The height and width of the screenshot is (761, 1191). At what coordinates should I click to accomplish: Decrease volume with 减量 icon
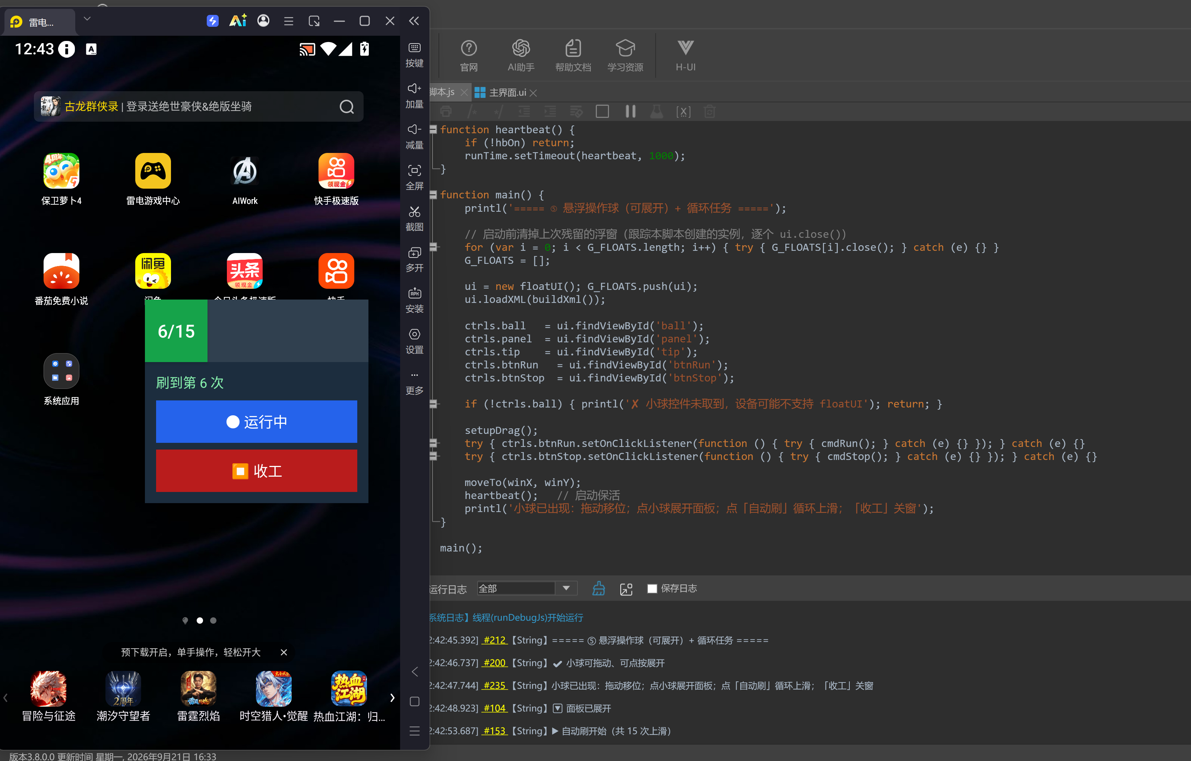pyautogui.click(x=414, y=137)
